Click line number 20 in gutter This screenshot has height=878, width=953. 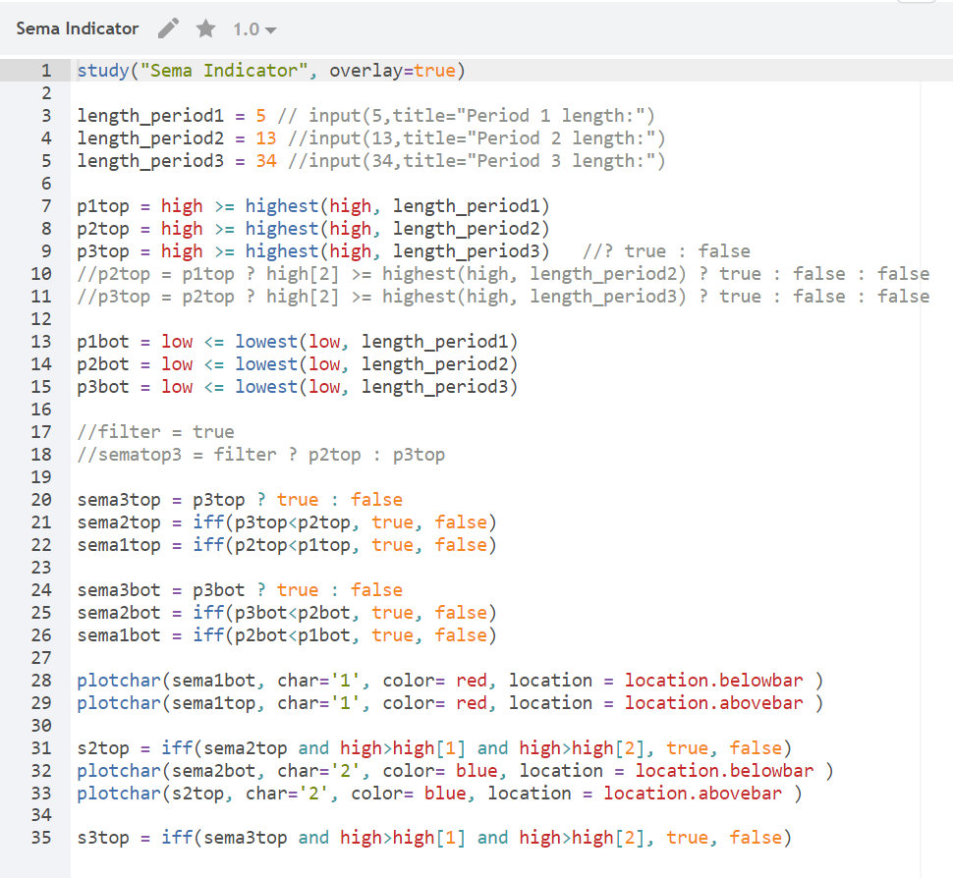41,500
